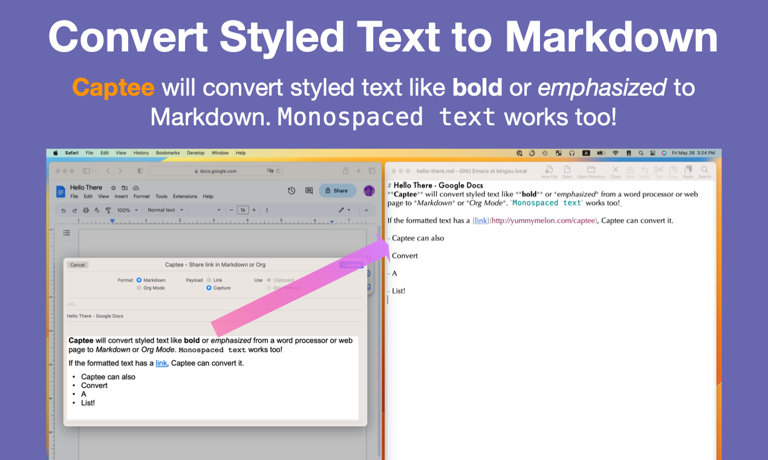Select the Clipboard use radio button
768x460 pixels.
pos(269,280)
